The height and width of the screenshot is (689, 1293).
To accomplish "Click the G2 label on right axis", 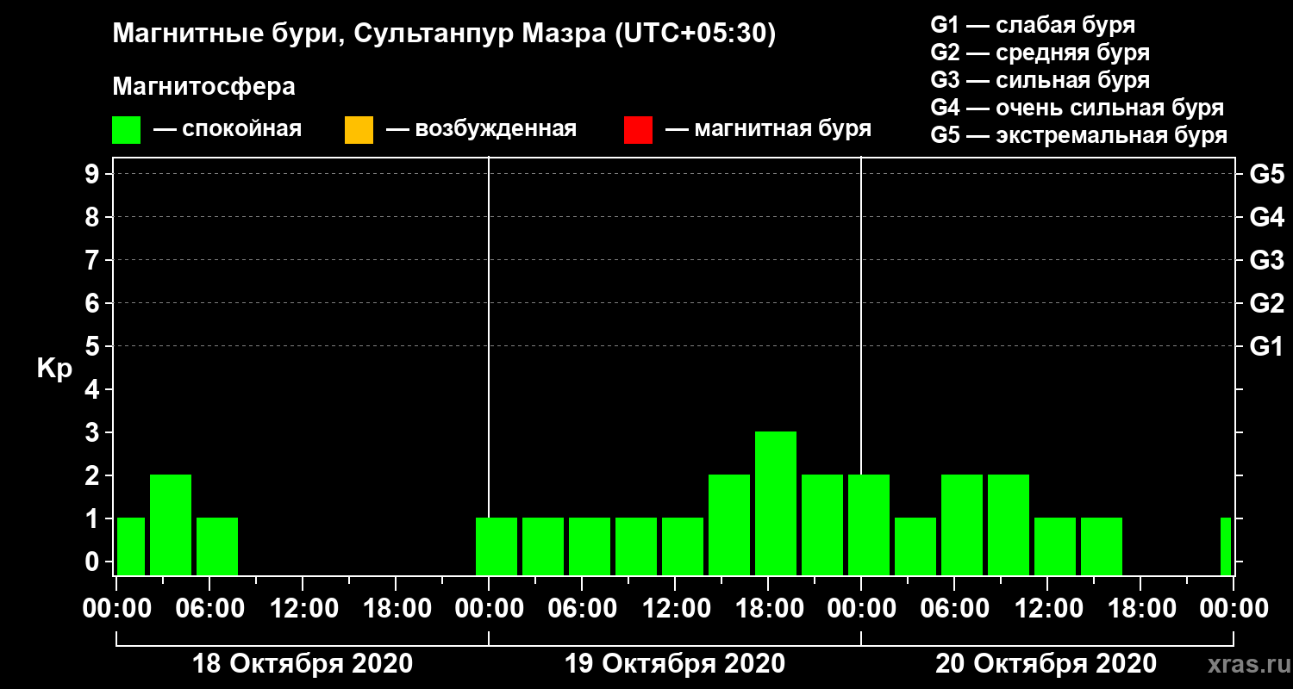I will tap(1266, 304).
